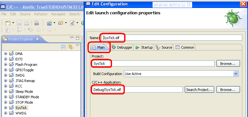Expand the JTAG Remap project node
This screenshot has height=117, width=248.
point(6,81)
